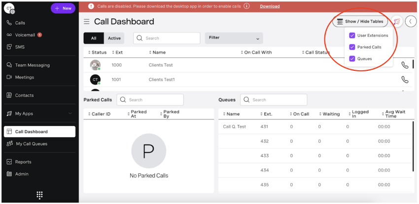This screenshot has width=419, height=204.
Task: Open the Filter dropdown
Action: pos(234,38)
